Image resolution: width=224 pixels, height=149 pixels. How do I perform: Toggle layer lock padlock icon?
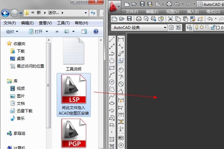click(213, 27)
